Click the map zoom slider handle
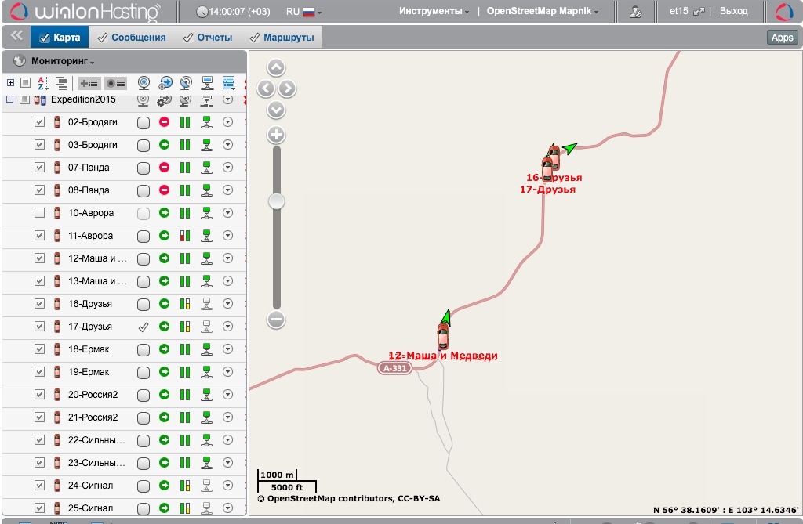The width and height of the screenshot is (803, 524). (x=276, y=202)
